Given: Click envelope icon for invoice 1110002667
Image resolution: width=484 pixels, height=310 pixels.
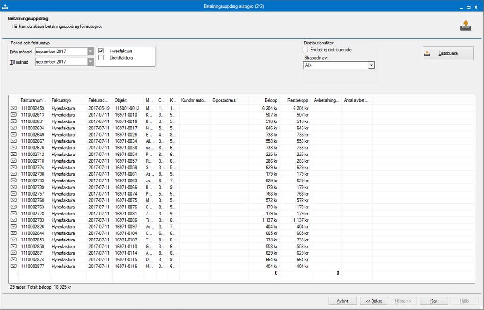Looking at the screenshot, I should 14,141.
